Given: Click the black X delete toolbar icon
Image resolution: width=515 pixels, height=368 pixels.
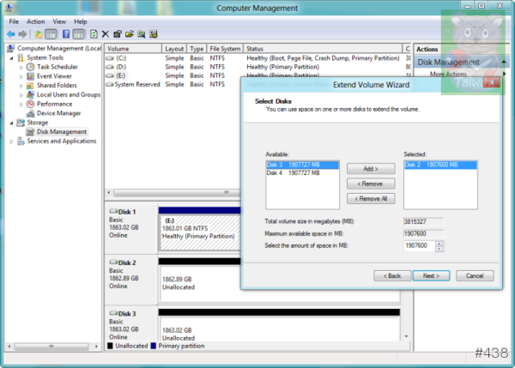Looking at the screenshot, I should (105, 34).
